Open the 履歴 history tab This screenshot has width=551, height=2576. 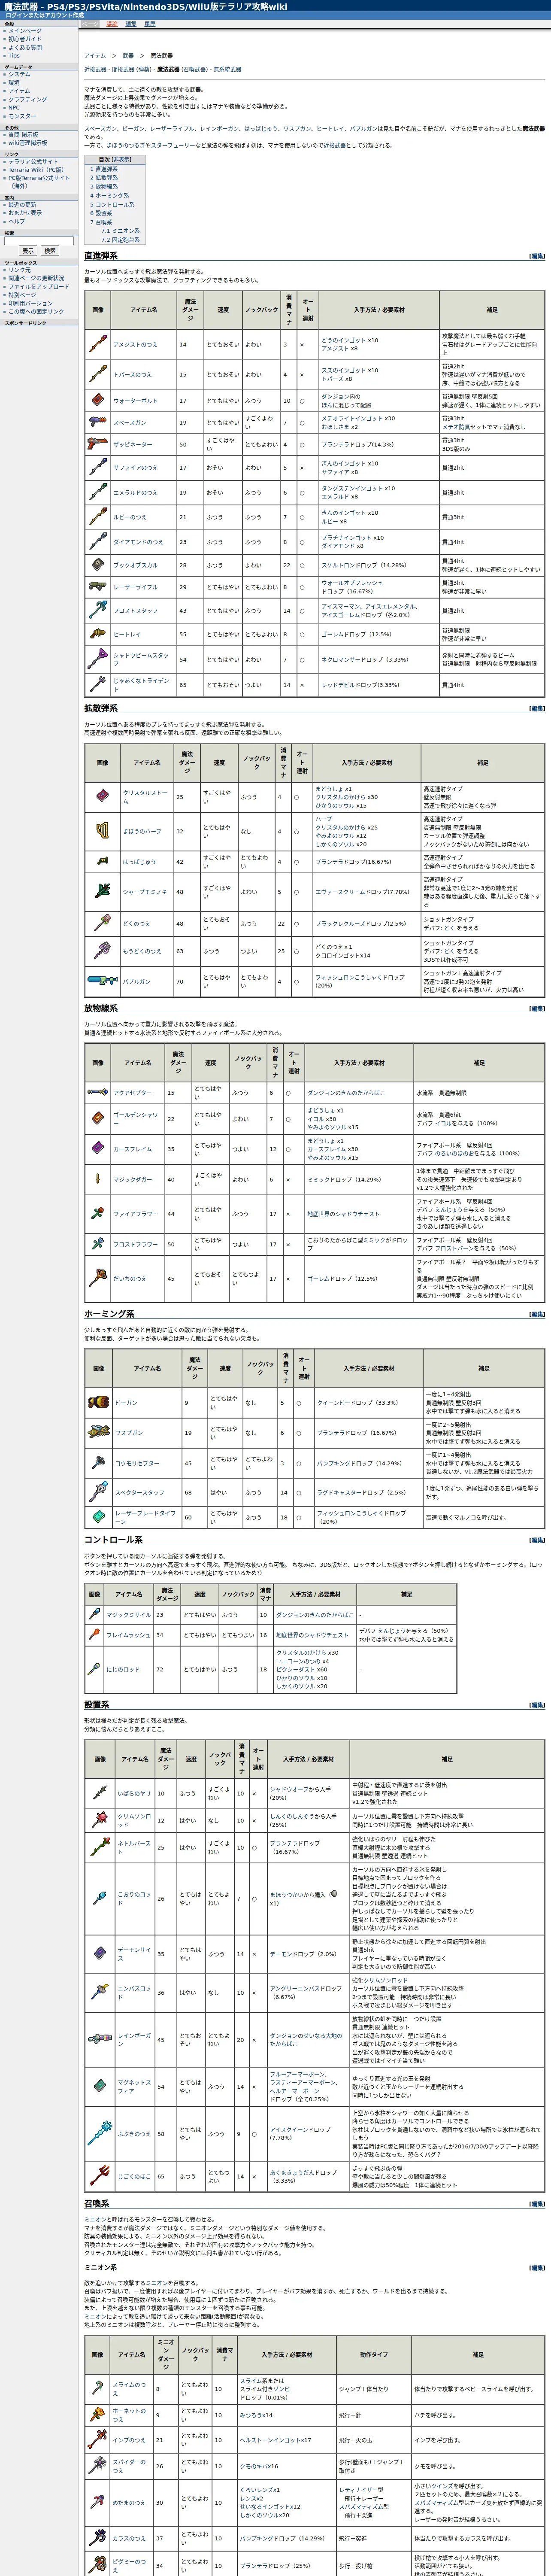click(150, 23)
